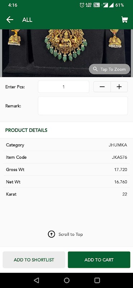Tap the Karat 22 row
Screen dimensions: 133x288
point(66,194)
